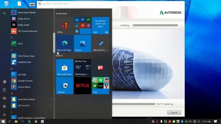The height and width of the screenshot is (124, 221).
Task: Click the Windows Start button
Action: [3, 122]
